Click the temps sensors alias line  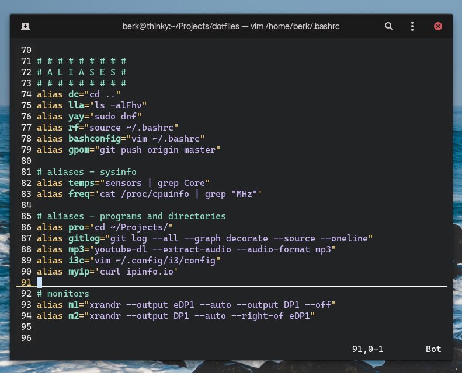(x=123, y=183)
